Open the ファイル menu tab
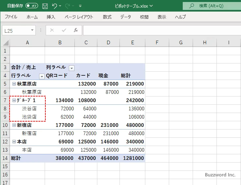241x185 pixels. tap(11, 17)
